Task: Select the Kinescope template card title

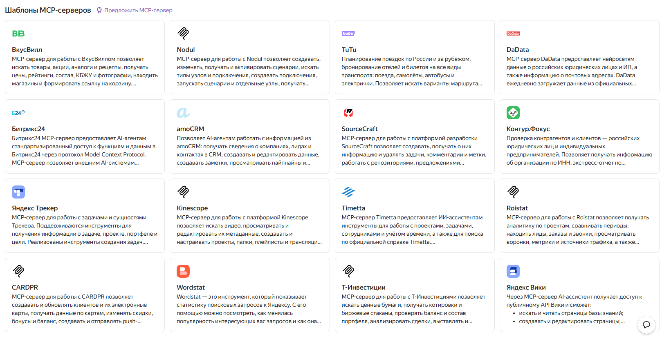Action: [192, 208]
